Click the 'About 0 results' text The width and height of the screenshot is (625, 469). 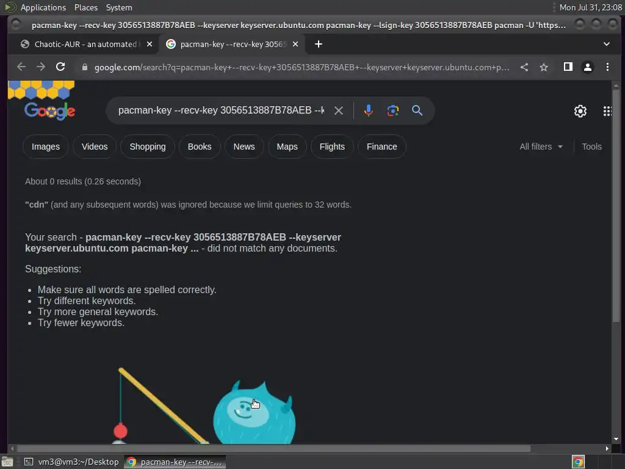[83, 181]
